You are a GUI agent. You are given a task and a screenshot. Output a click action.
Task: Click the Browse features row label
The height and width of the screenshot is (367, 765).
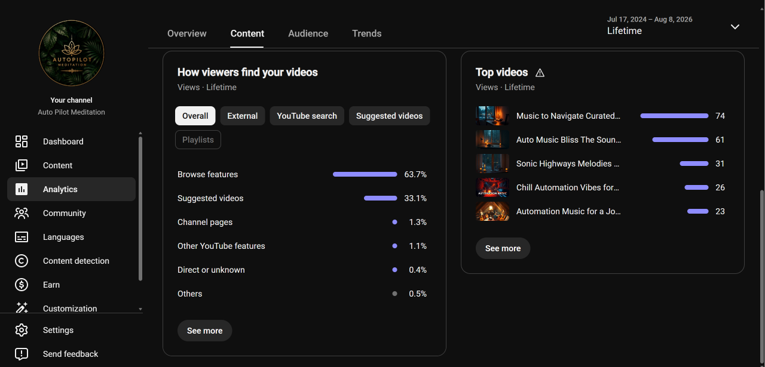pos(207,174)
